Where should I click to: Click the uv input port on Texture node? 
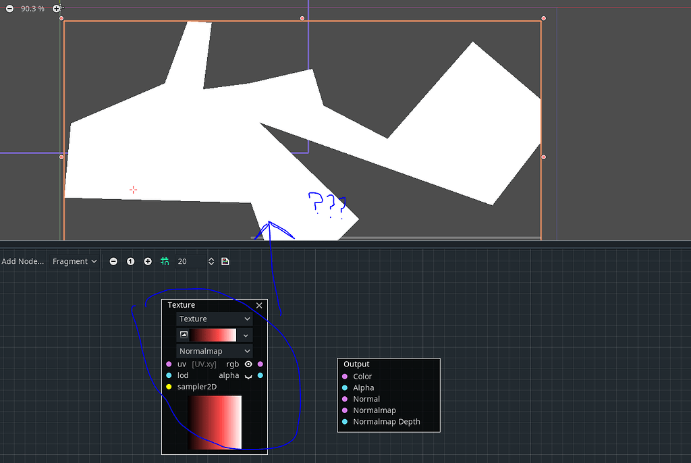[x=169, y=364]
